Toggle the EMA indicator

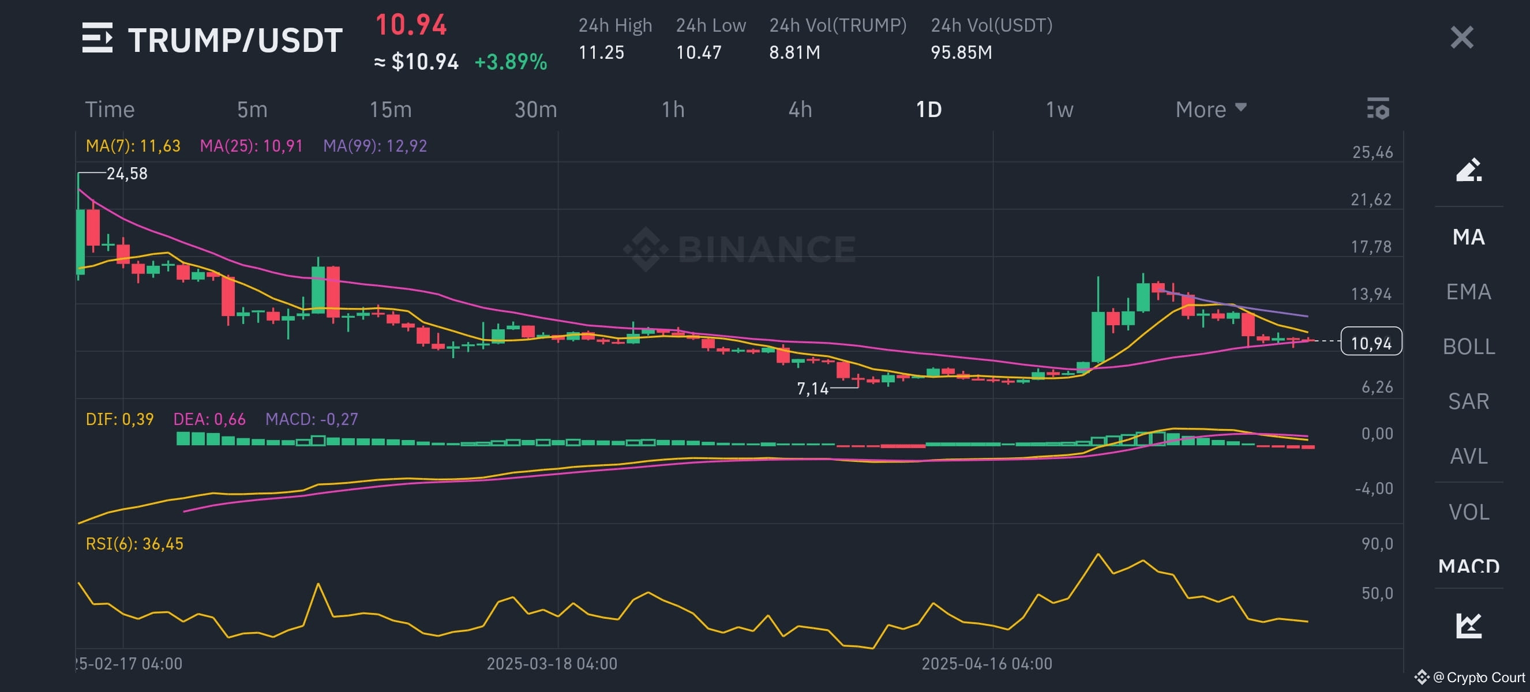[x=1468, y=291]
